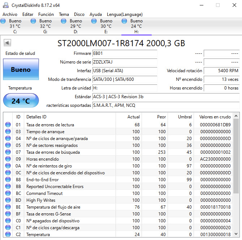Viewport: 242px width, 240px height.
Task: Click the CrystalDiskInfo app icon in title bar
Action: pos(6,5)
